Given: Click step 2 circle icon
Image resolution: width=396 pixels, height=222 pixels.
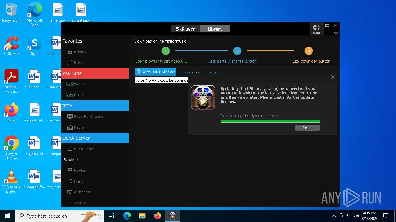Looking at the screenshot, I should click(x=237, y=51).
